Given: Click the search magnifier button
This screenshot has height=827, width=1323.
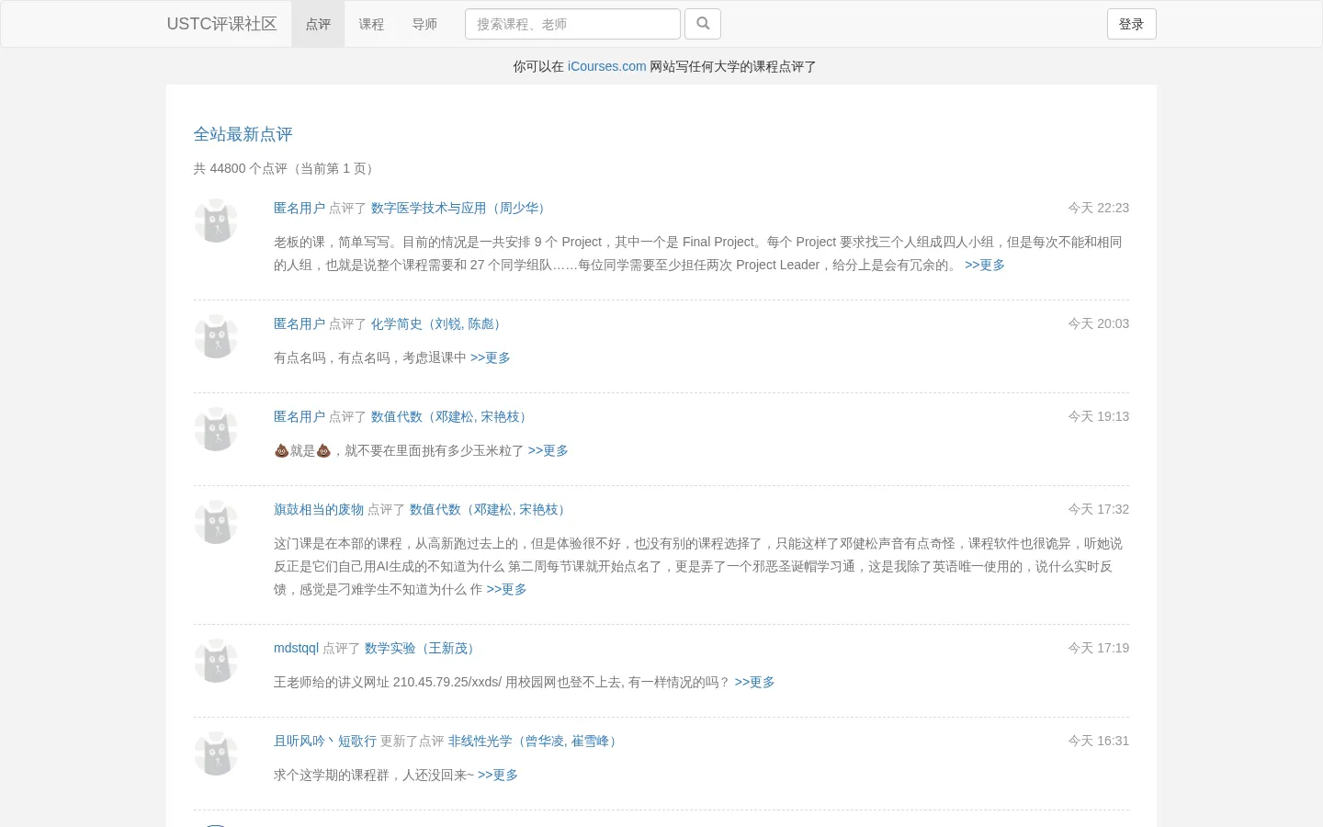Looking at the screenshot, I should (x=703, y=24).
